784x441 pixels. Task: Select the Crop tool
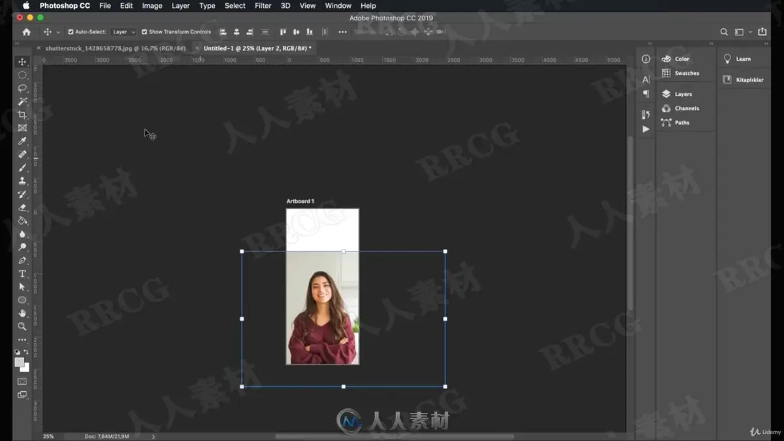22,115
